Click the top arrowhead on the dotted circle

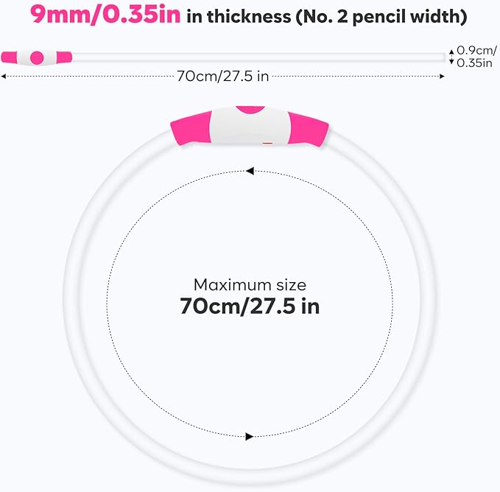pos(250,171)
